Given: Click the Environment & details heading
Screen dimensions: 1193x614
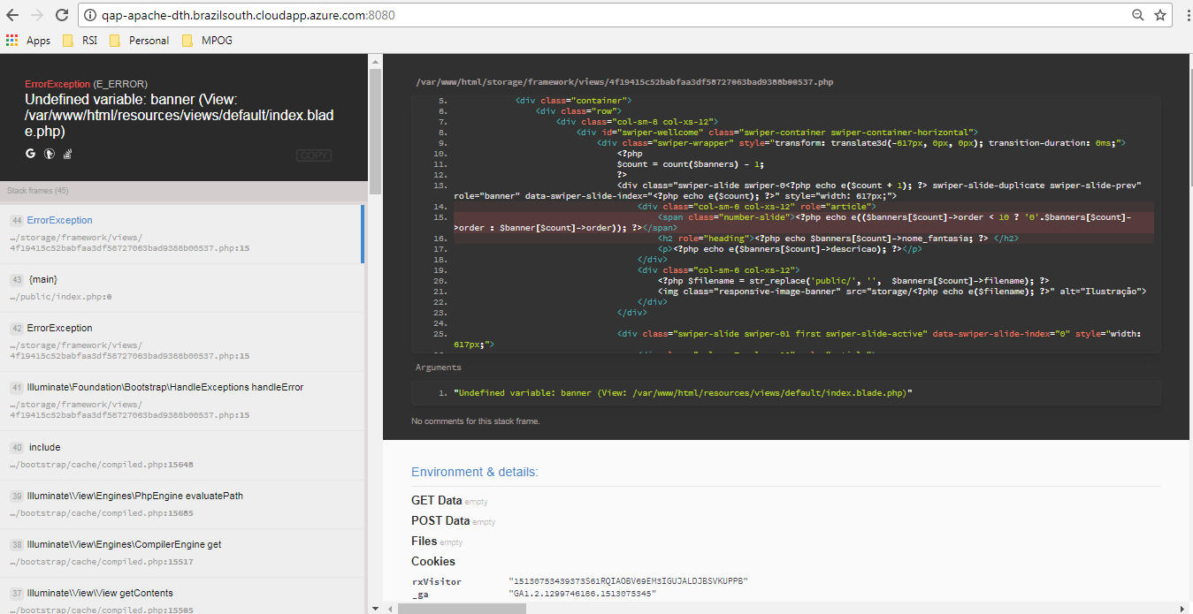Looking at the screenshot, I should (x=475, y=472).
